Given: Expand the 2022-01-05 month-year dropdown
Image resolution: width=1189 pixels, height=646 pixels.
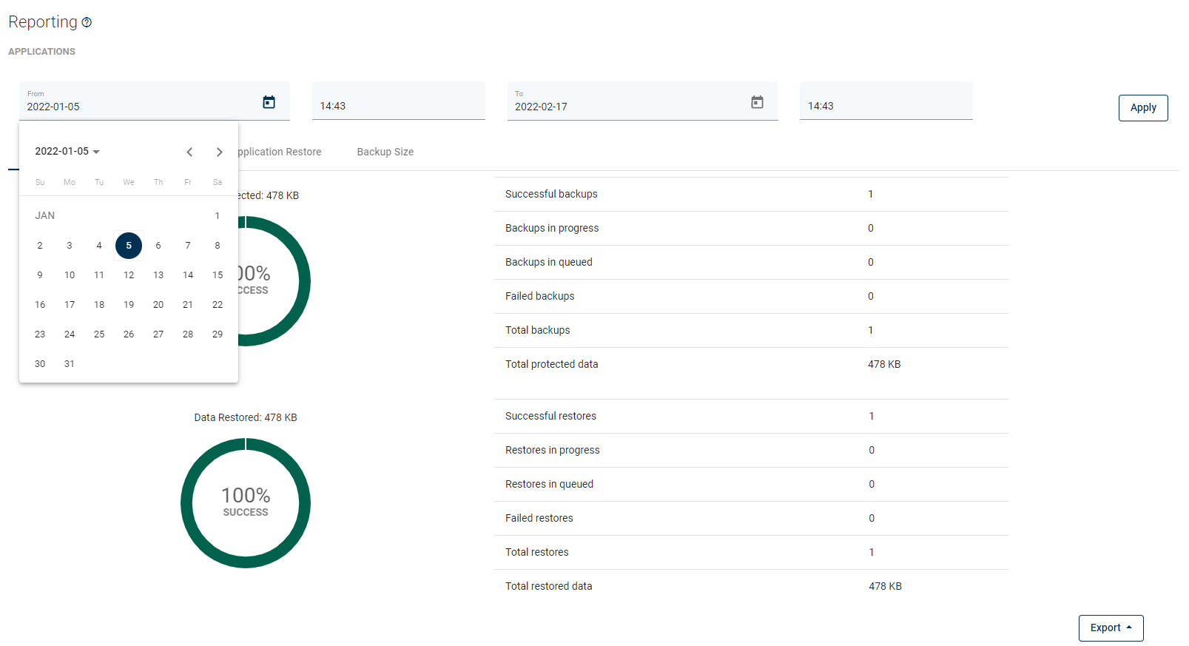Looking at the screenshot, I should (67, 152).
